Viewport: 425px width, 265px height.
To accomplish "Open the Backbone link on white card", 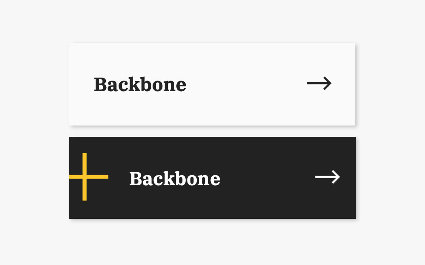I will 140,84.
